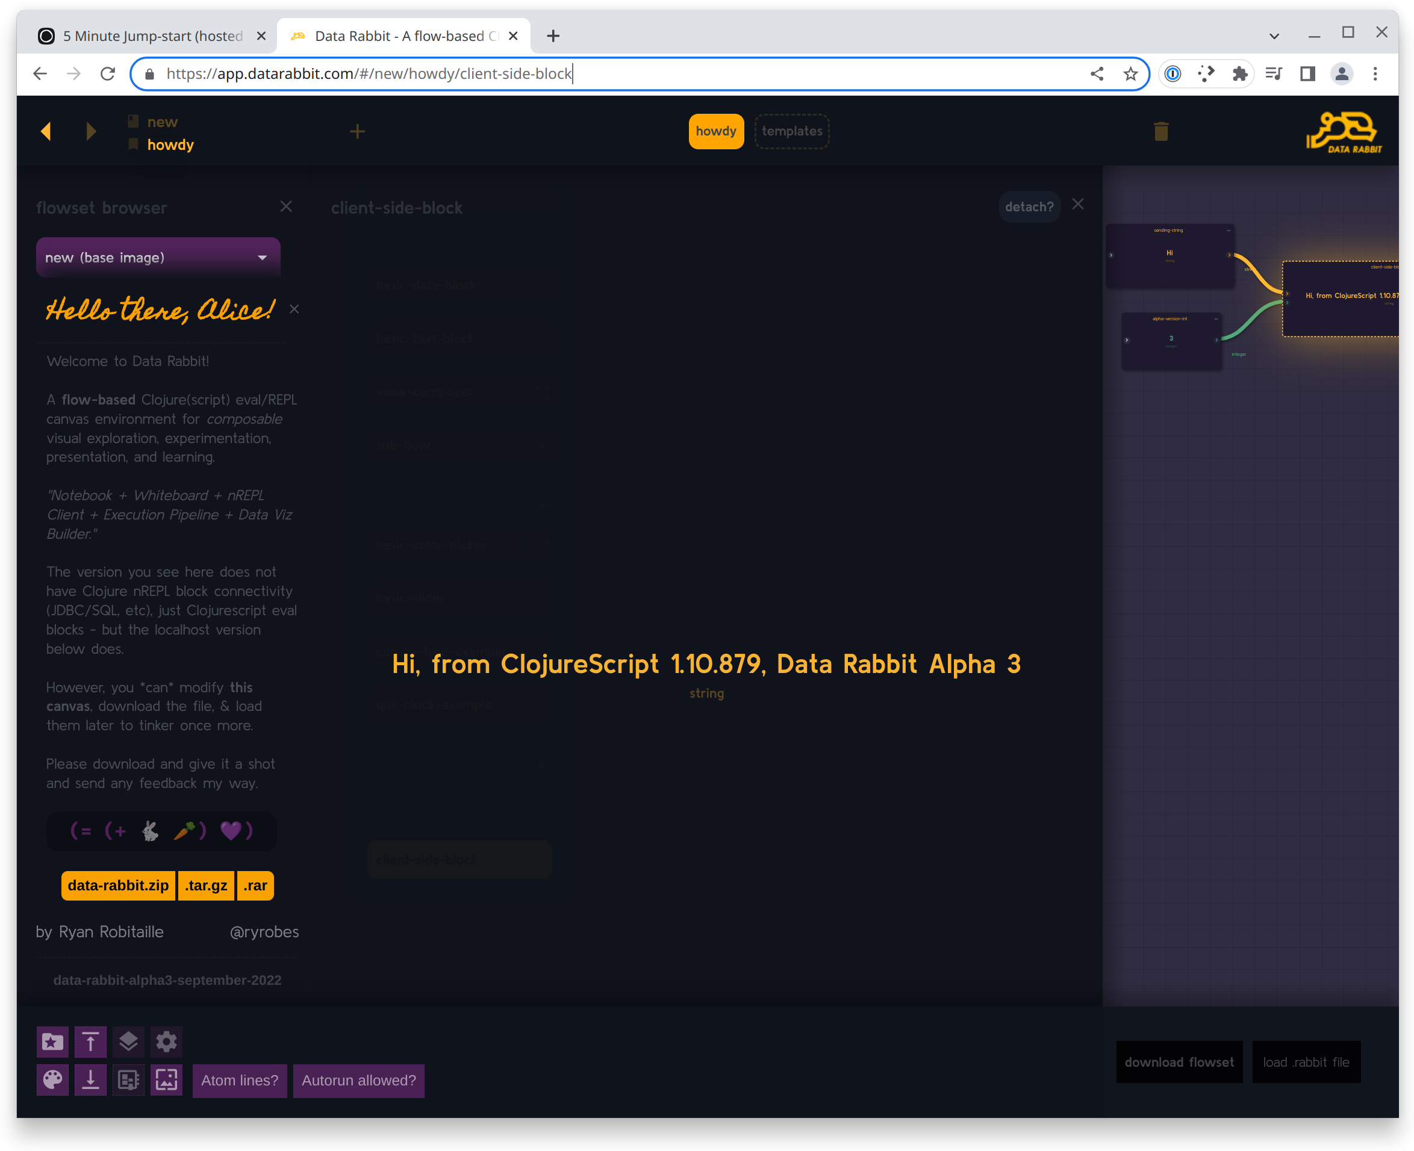Image resolution: width=1414 pixels, height=1151 pixels.
Task: Click the Hi string value on canvas
Action: pos(1170,253)
